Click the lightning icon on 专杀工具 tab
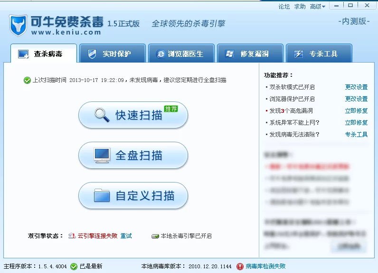This screenshot has width=378, height=273. (298, 54)
